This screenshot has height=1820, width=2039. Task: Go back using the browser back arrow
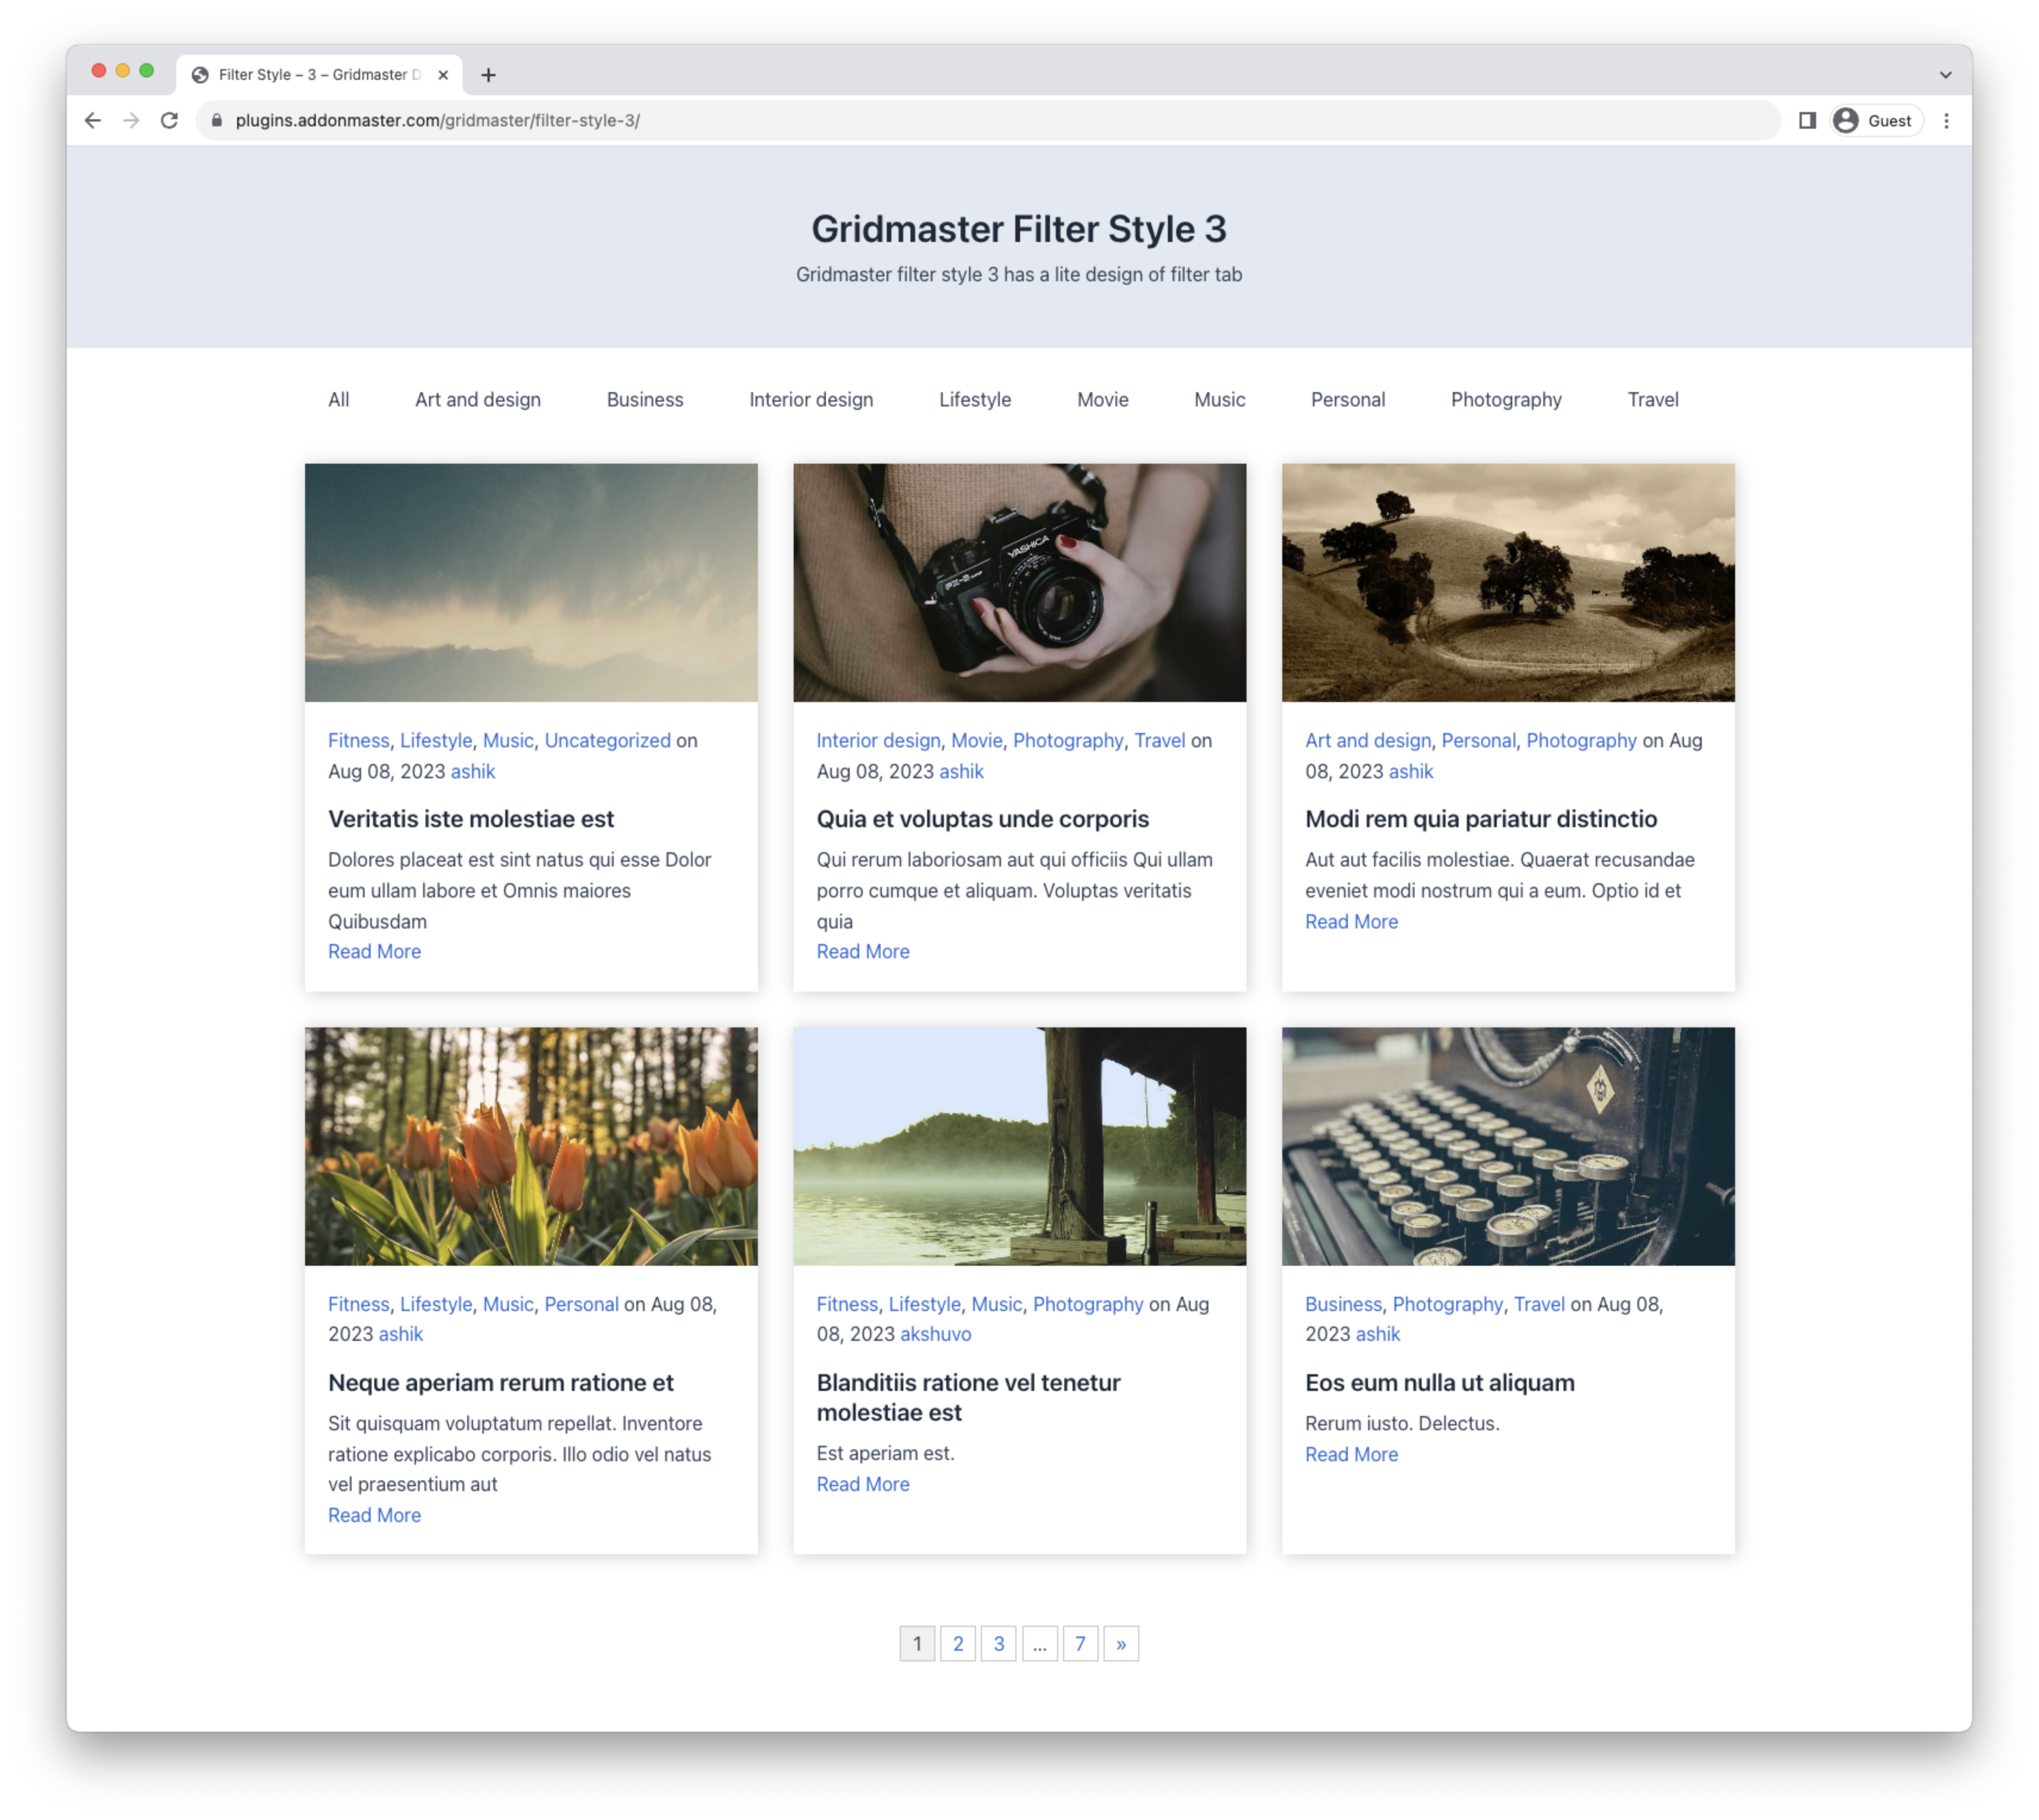pyautogui.click(x=92, y=120)
